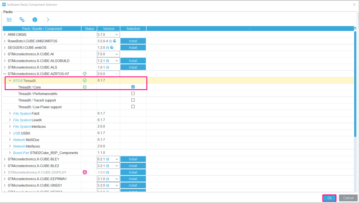Enable ThreadX / PerformanceInfo checkbox

pos(133,94)
